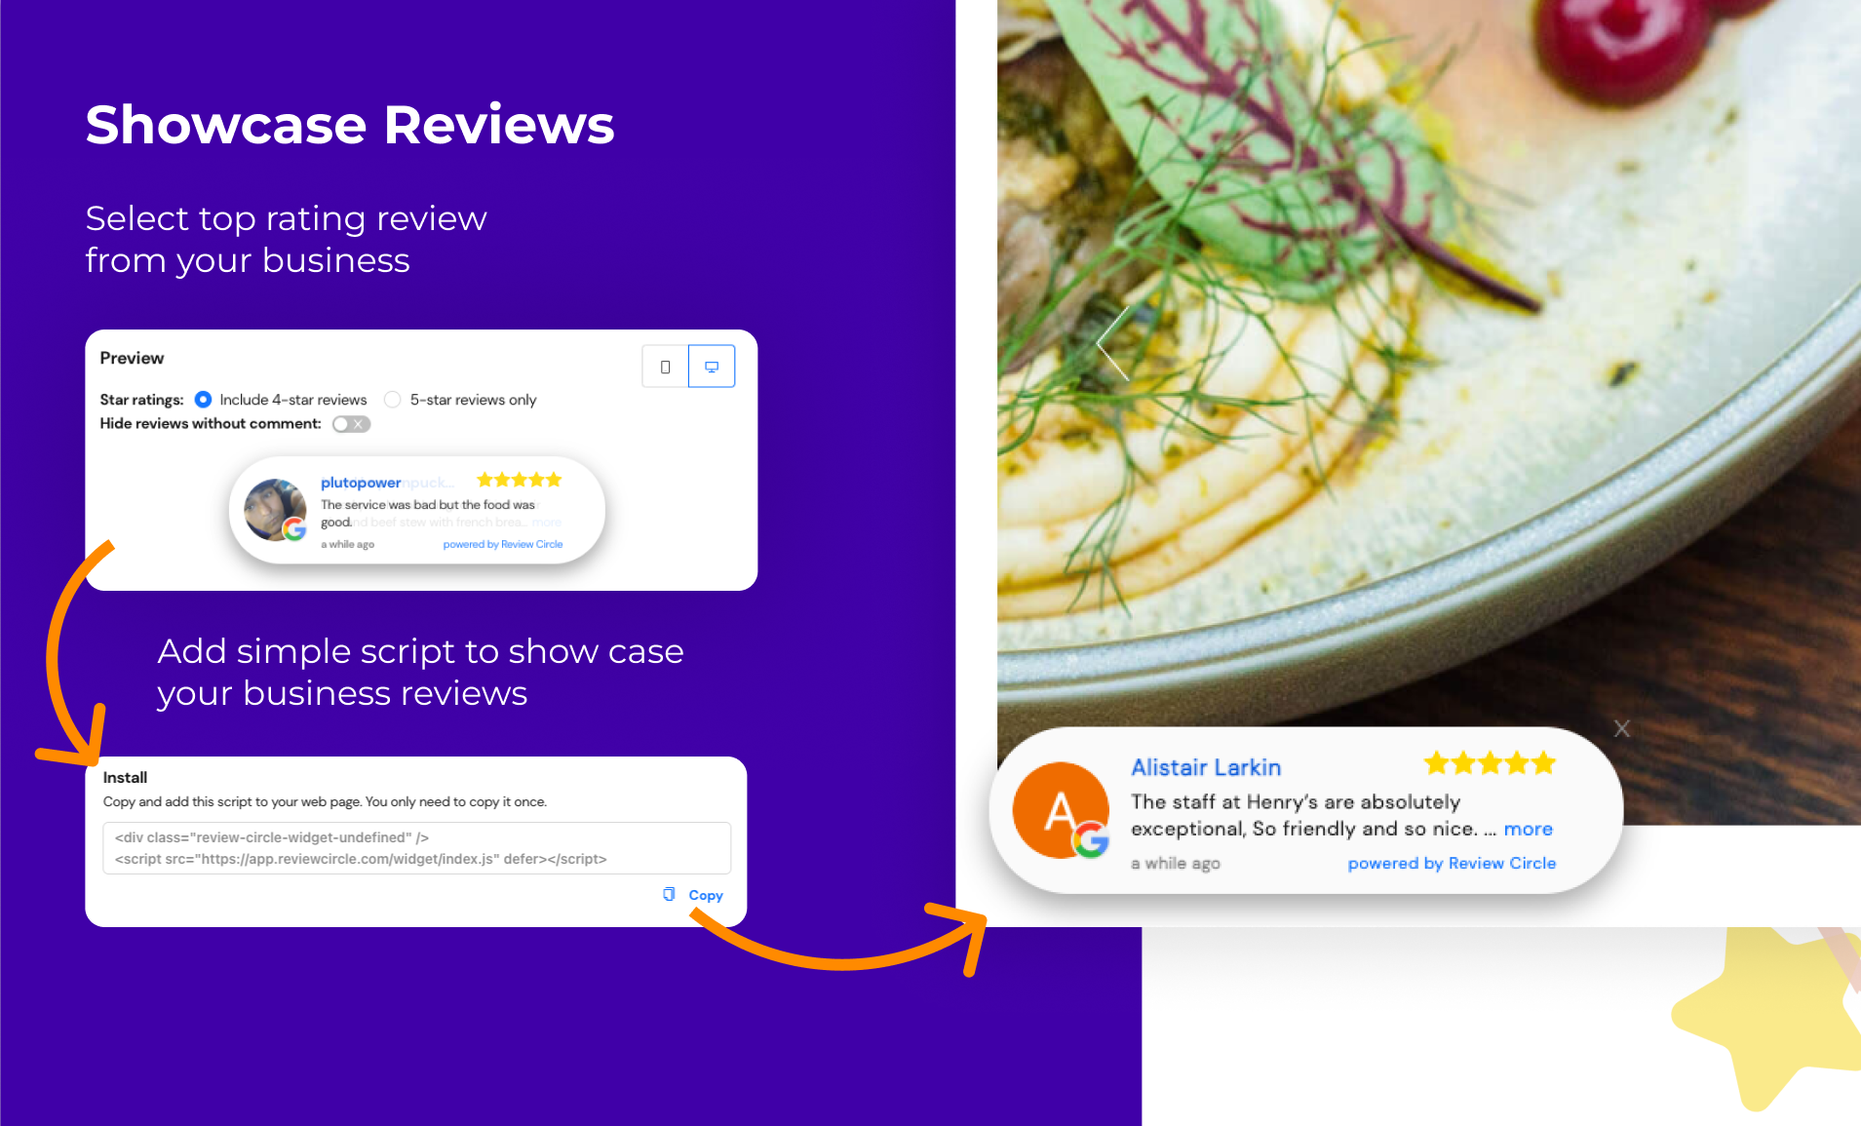
Task: Click the preview card's faded 'more' link
Action: click(547, 523)
